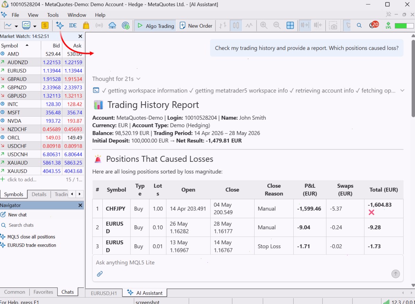Click the copy trading radar icon
This screenshot has width=415, height=304.
126,26
